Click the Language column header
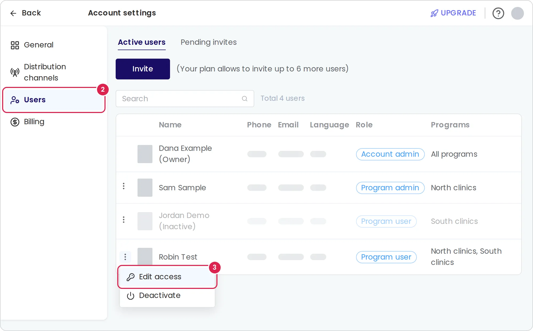Image resolution: width=533 pixels, height=331 pixels. (x=329, y=125)
